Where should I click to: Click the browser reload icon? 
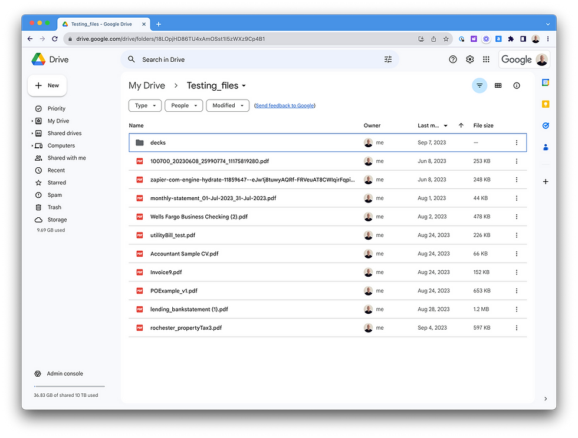pos(54,39)
